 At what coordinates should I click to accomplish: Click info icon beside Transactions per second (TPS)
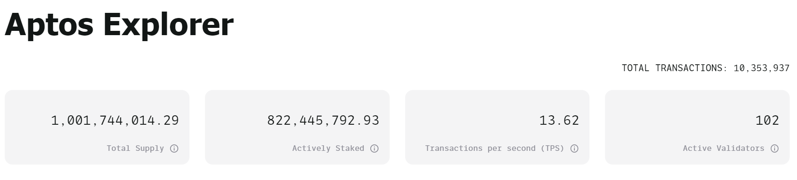[x=574, y=148]
